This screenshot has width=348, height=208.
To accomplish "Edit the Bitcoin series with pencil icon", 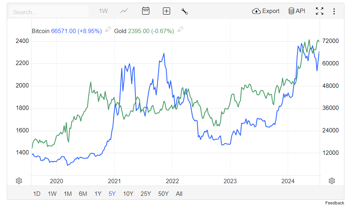I will click(108, 29).
